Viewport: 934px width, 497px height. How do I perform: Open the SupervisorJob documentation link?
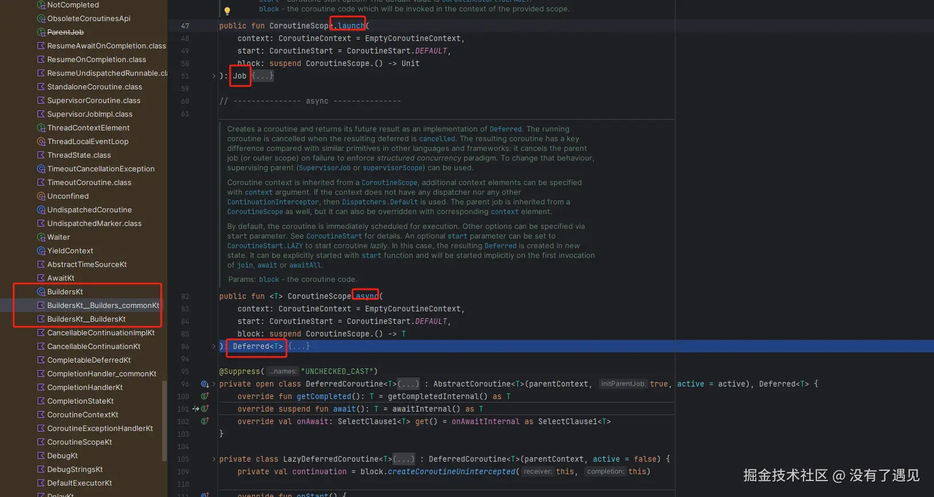[x=325, y=168]
